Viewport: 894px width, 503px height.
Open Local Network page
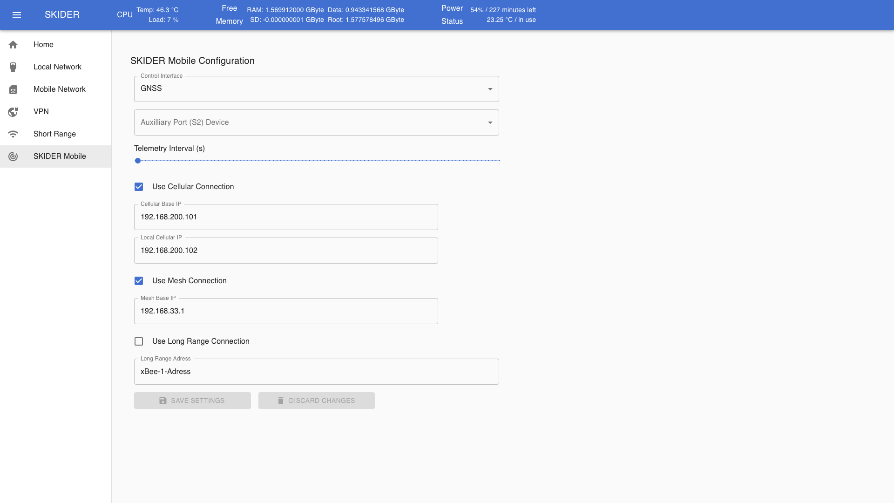(x=56, y=67)
